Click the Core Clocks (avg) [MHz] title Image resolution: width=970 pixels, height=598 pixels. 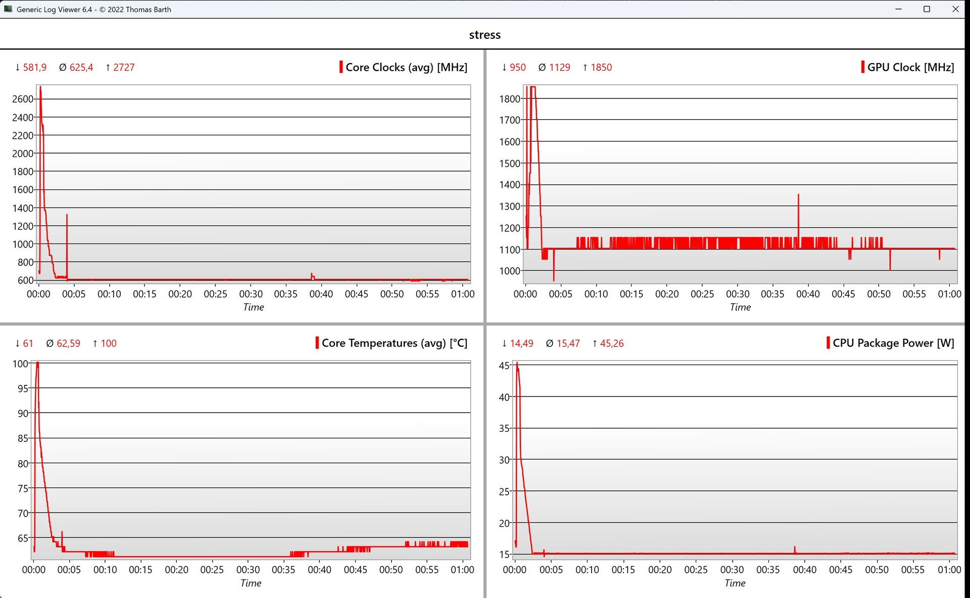pyautogui.click(x=406, y=67)
